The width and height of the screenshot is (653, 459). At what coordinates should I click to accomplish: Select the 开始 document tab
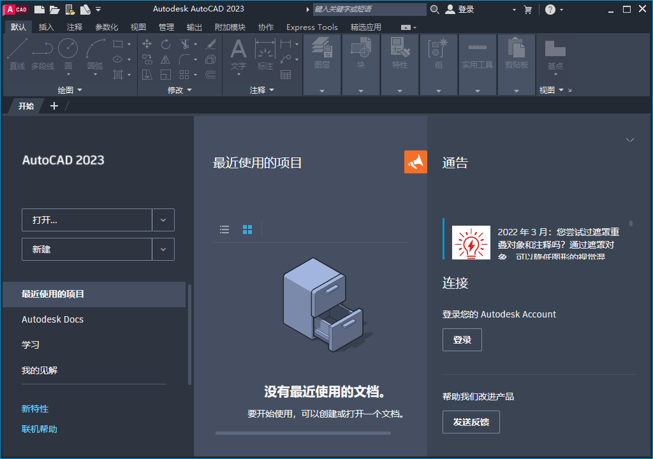click(x=26, y=106)
